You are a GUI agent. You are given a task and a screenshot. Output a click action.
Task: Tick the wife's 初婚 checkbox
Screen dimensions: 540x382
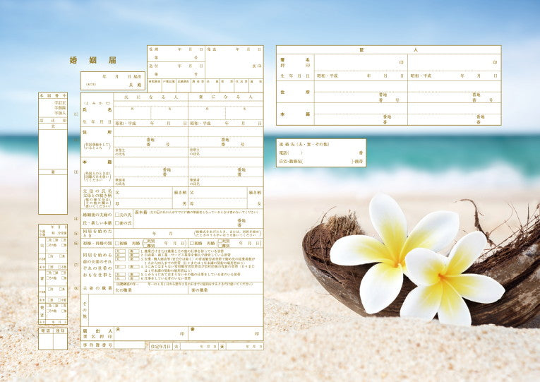191,243
